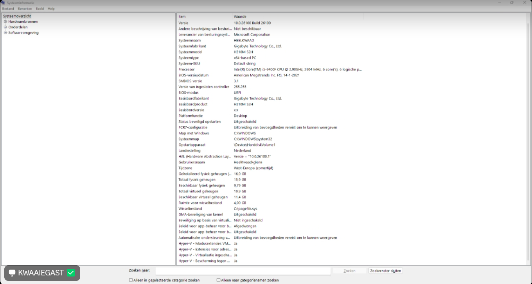Viewport: 532px width, 284px height.
Task: Select the '9,79 GB' available memory value
Action: tap(240, 186)
